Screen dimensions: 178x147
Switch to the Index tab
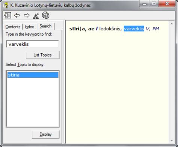coord(29,27)
